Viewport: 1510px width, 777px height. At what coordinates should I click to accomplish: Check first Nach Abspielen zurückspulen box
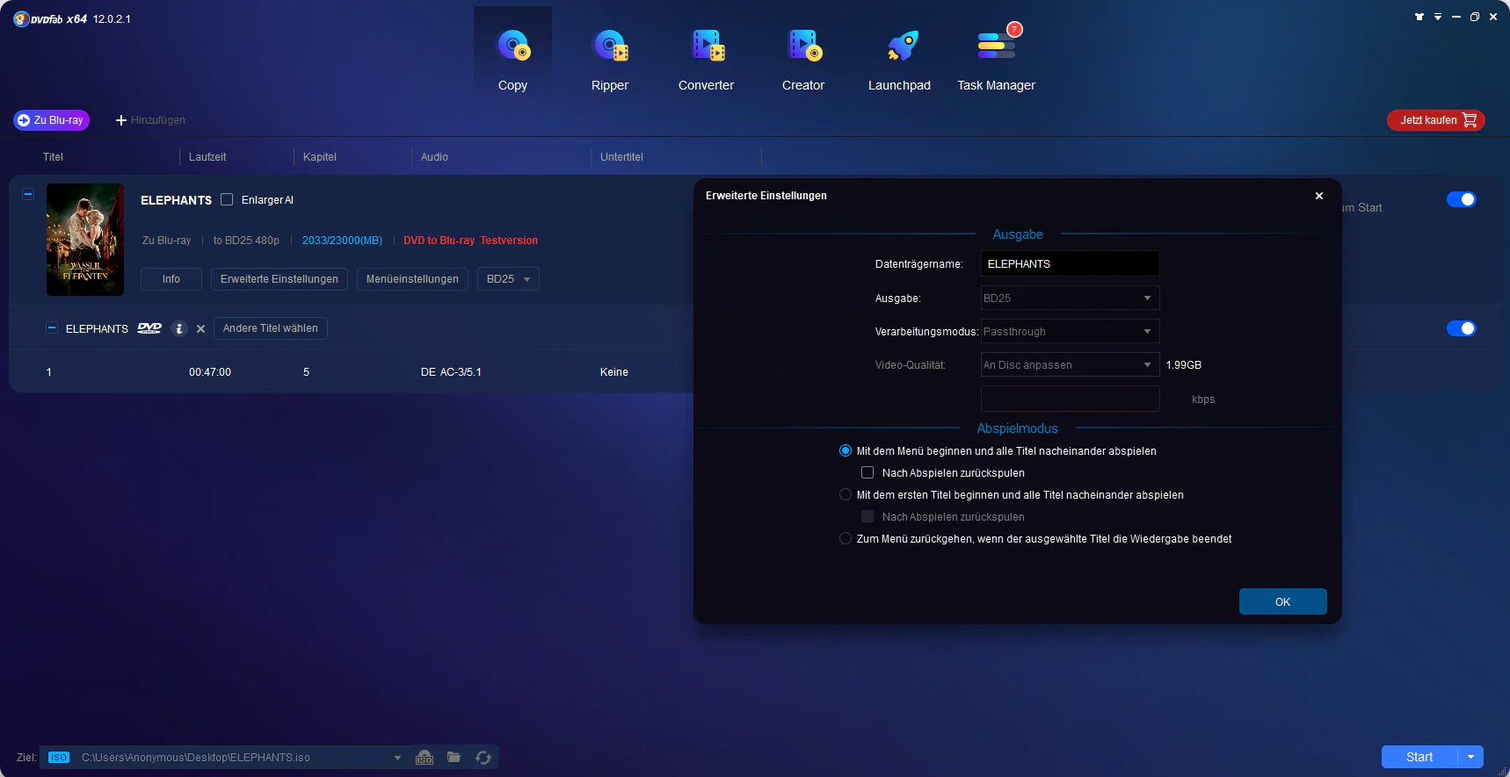click(868, 472)
